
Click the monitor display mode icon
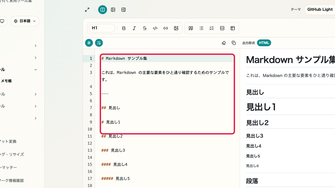(2, 21)
